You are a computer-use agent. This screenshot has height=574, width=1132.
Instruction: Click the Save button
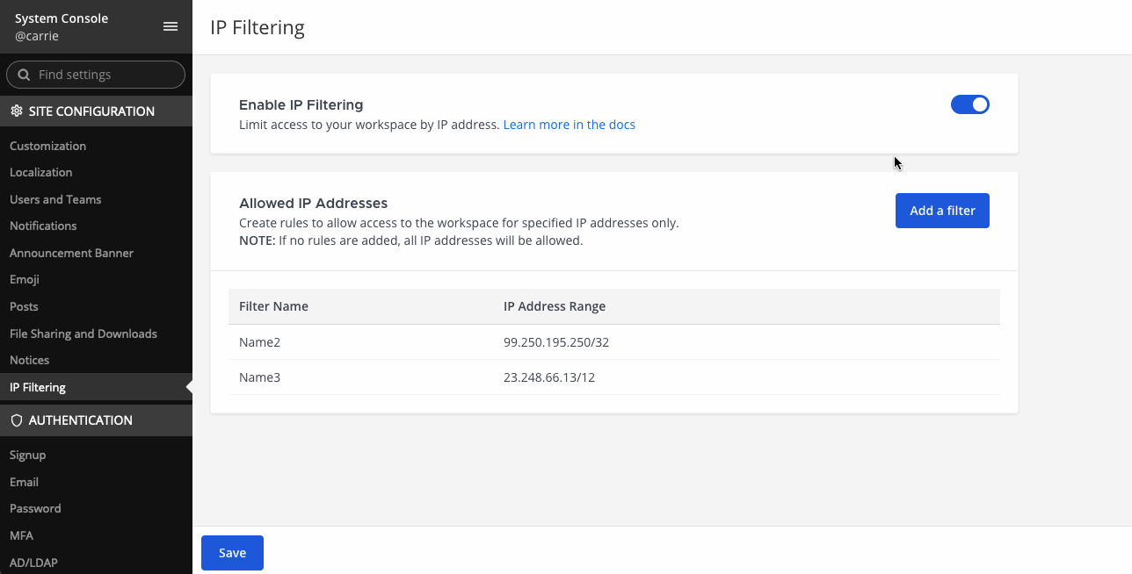pos(231,552)
